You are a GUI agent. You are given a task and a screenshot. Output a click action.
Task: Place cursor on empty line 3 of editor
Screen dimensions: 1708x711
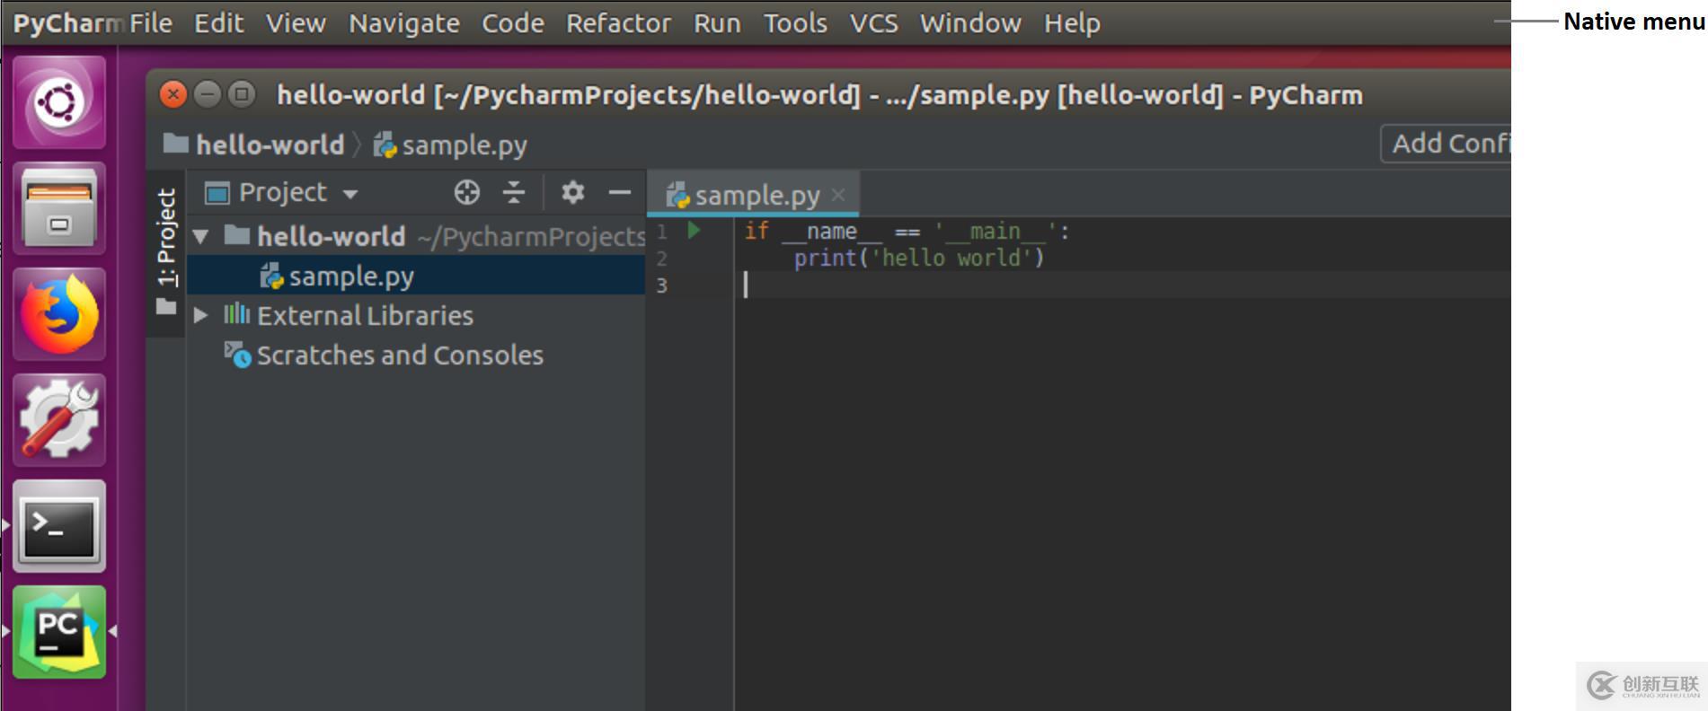pyautogui.click(x=1123, y=285)
